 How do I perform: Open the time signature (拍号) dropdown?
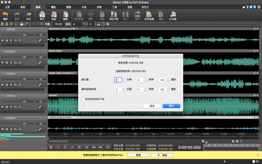84,24
